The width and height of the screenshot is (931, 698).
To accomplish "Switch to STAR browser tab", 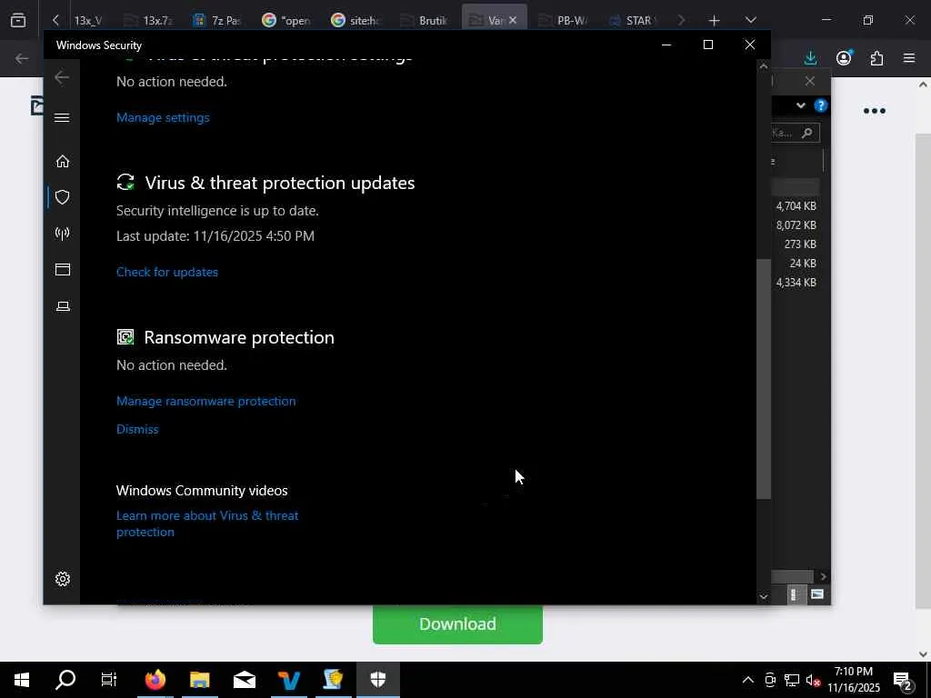I will pyautogui.click(x=631, y=20).
